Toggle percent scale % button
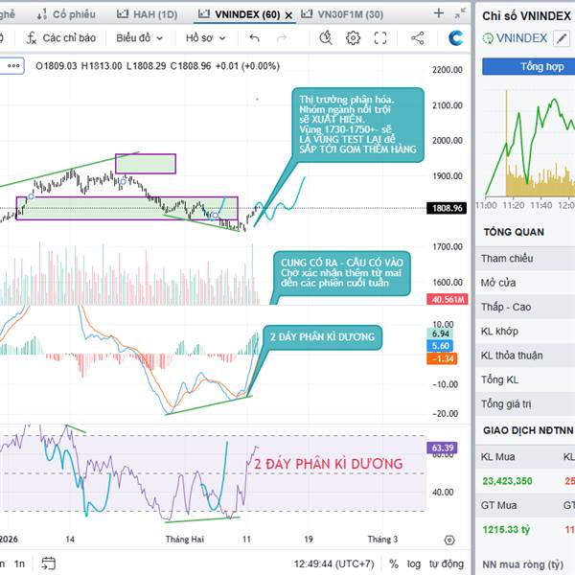The height and width of the screenshot is (575, 575). (x=394, y=563)
